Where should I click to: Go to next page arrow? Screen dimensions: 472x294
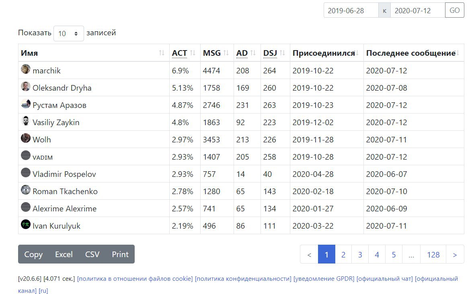click(x=455, y=255)
